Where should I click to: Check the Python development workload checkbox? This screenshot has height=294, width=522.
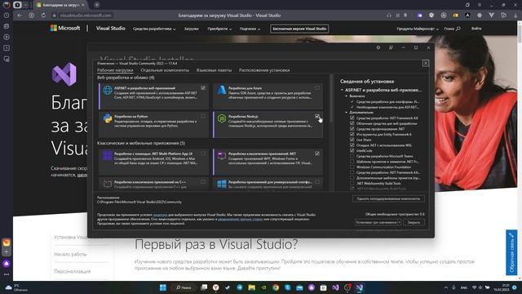coord(203,116)
